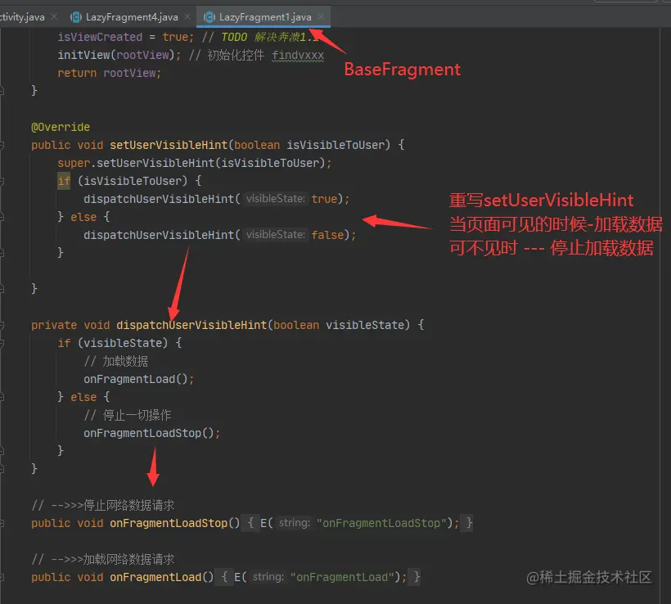The height and width of the screenshot is (604, 671).
Task: Click the false argument in dispatchUserVisibleHint call
Action: click(327, 235)
